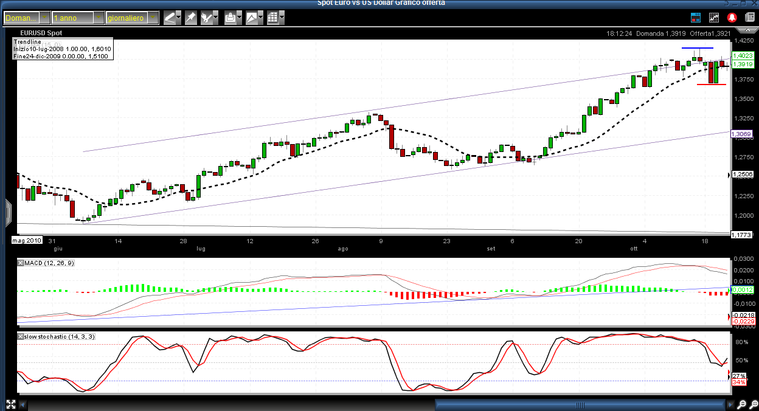Open the Domanda price type dropdown
Image resolution: width=759 pixels, height=411 pixels.
point(44,18)
